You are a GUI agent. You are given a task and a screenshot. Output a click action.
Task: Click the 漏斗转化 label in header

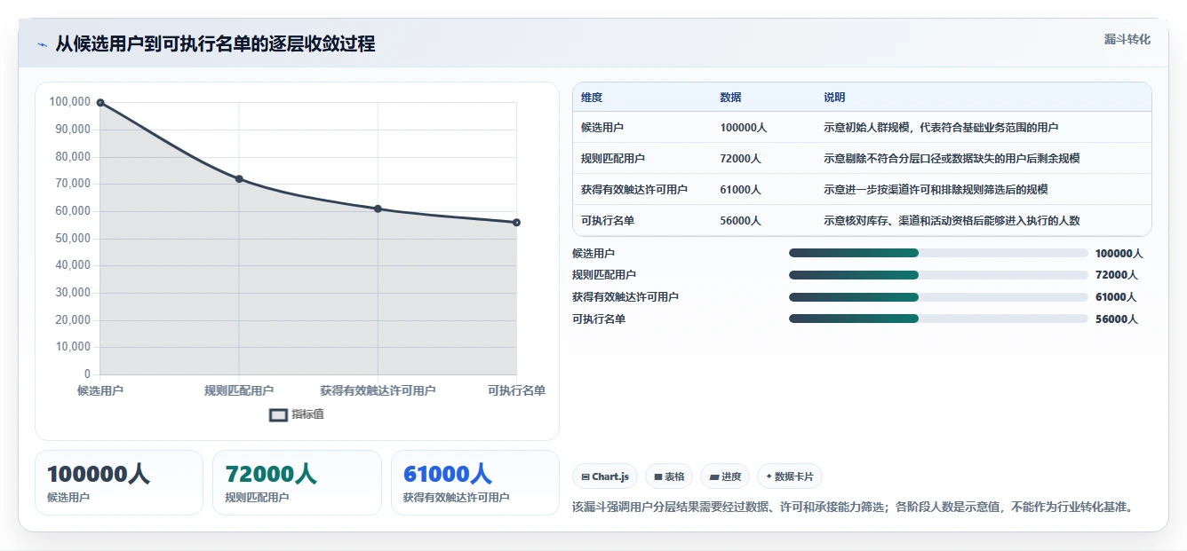1127,40
